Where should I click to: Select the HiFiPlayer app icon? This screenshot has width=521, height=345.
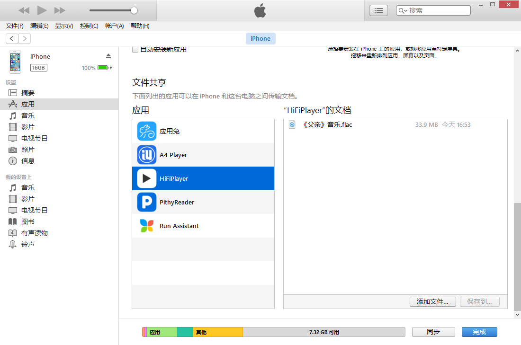coord(146,178)
